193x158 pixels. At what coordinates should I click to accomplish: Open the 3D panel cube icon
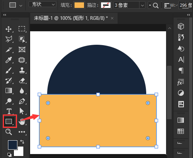coord(181,26)
